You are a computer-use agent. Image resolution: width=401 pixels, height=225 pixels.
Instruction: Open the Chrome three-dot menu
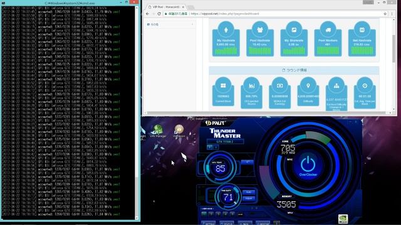click(392, 14)
